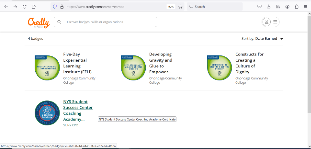Bookmark this page with the star icon
Screen dimensions: 311x149
click(x=180, y=7)
